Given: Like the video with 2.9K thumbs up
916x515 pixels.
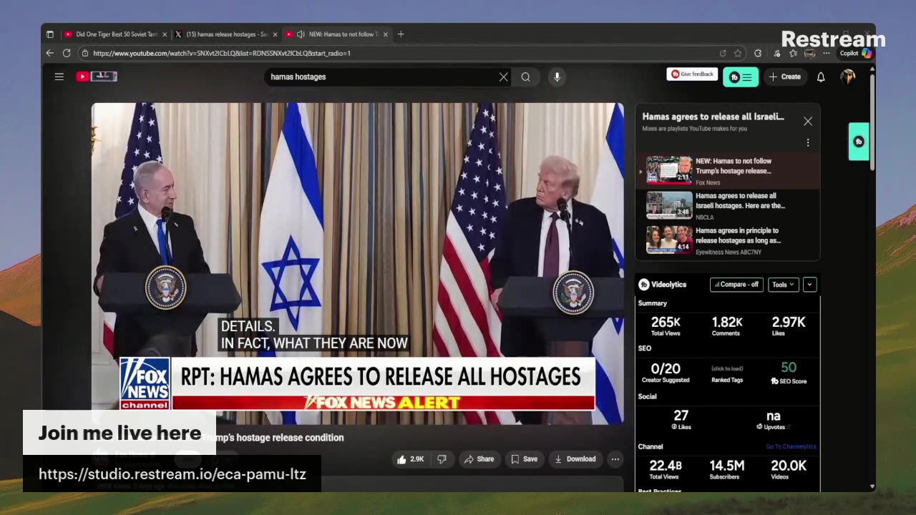Looking at the screenshot, I should 411,459.
